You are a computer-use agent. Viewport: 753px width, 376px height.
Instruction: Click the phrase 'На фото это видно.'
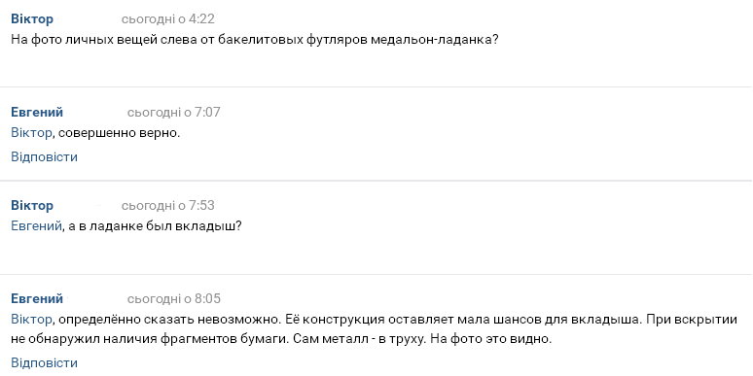click(490, 339)
